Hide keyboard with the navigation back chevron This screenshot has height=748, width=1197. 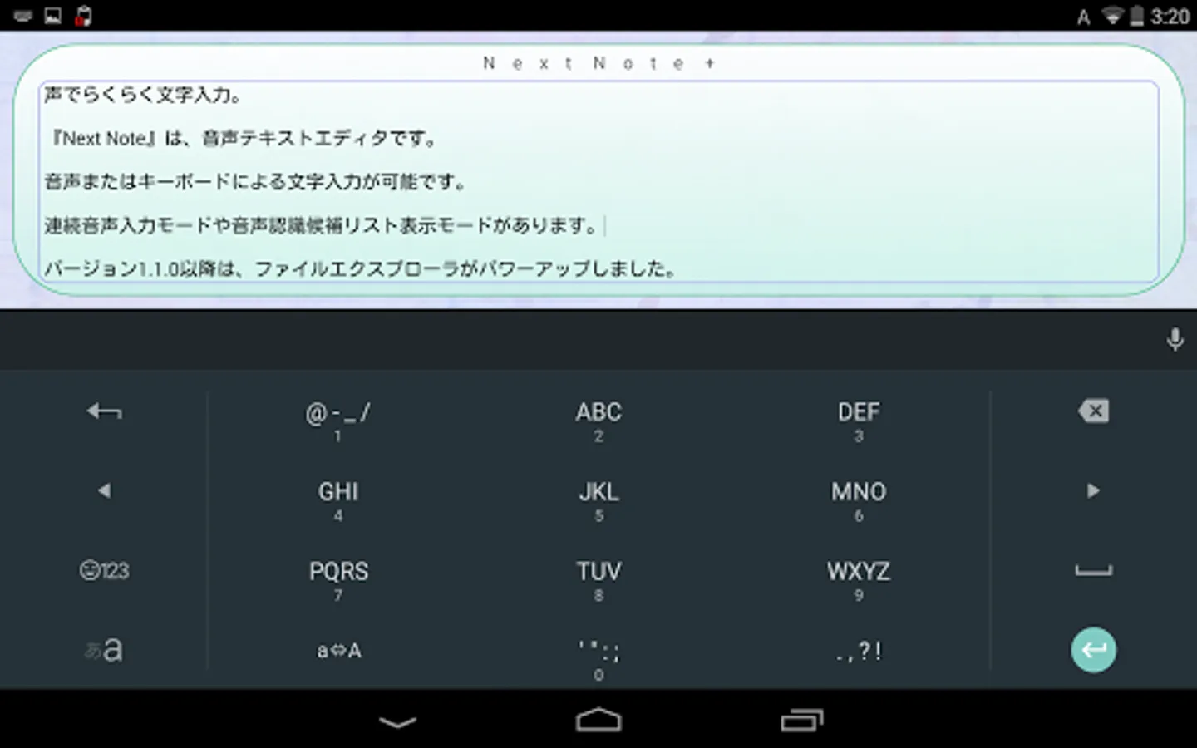coord(397,721)
